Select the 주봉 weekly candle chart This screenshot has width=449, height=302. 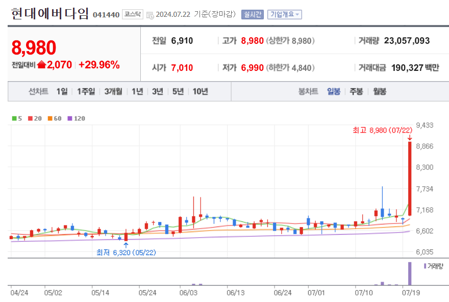coord(356,91)
